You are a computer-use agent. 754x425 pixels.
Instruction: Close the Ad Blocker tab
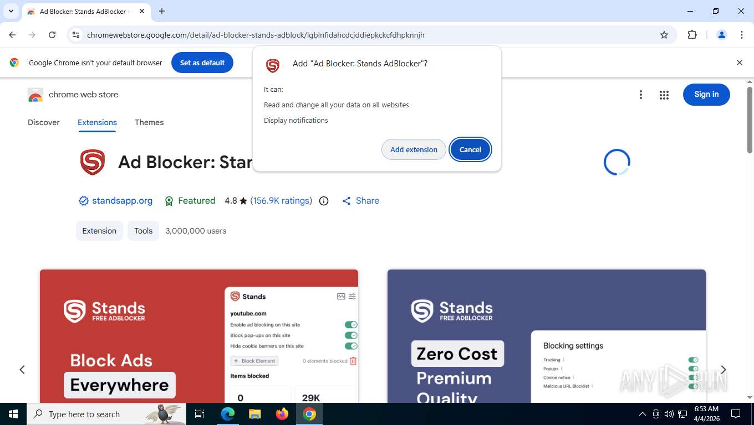[142, 11]
